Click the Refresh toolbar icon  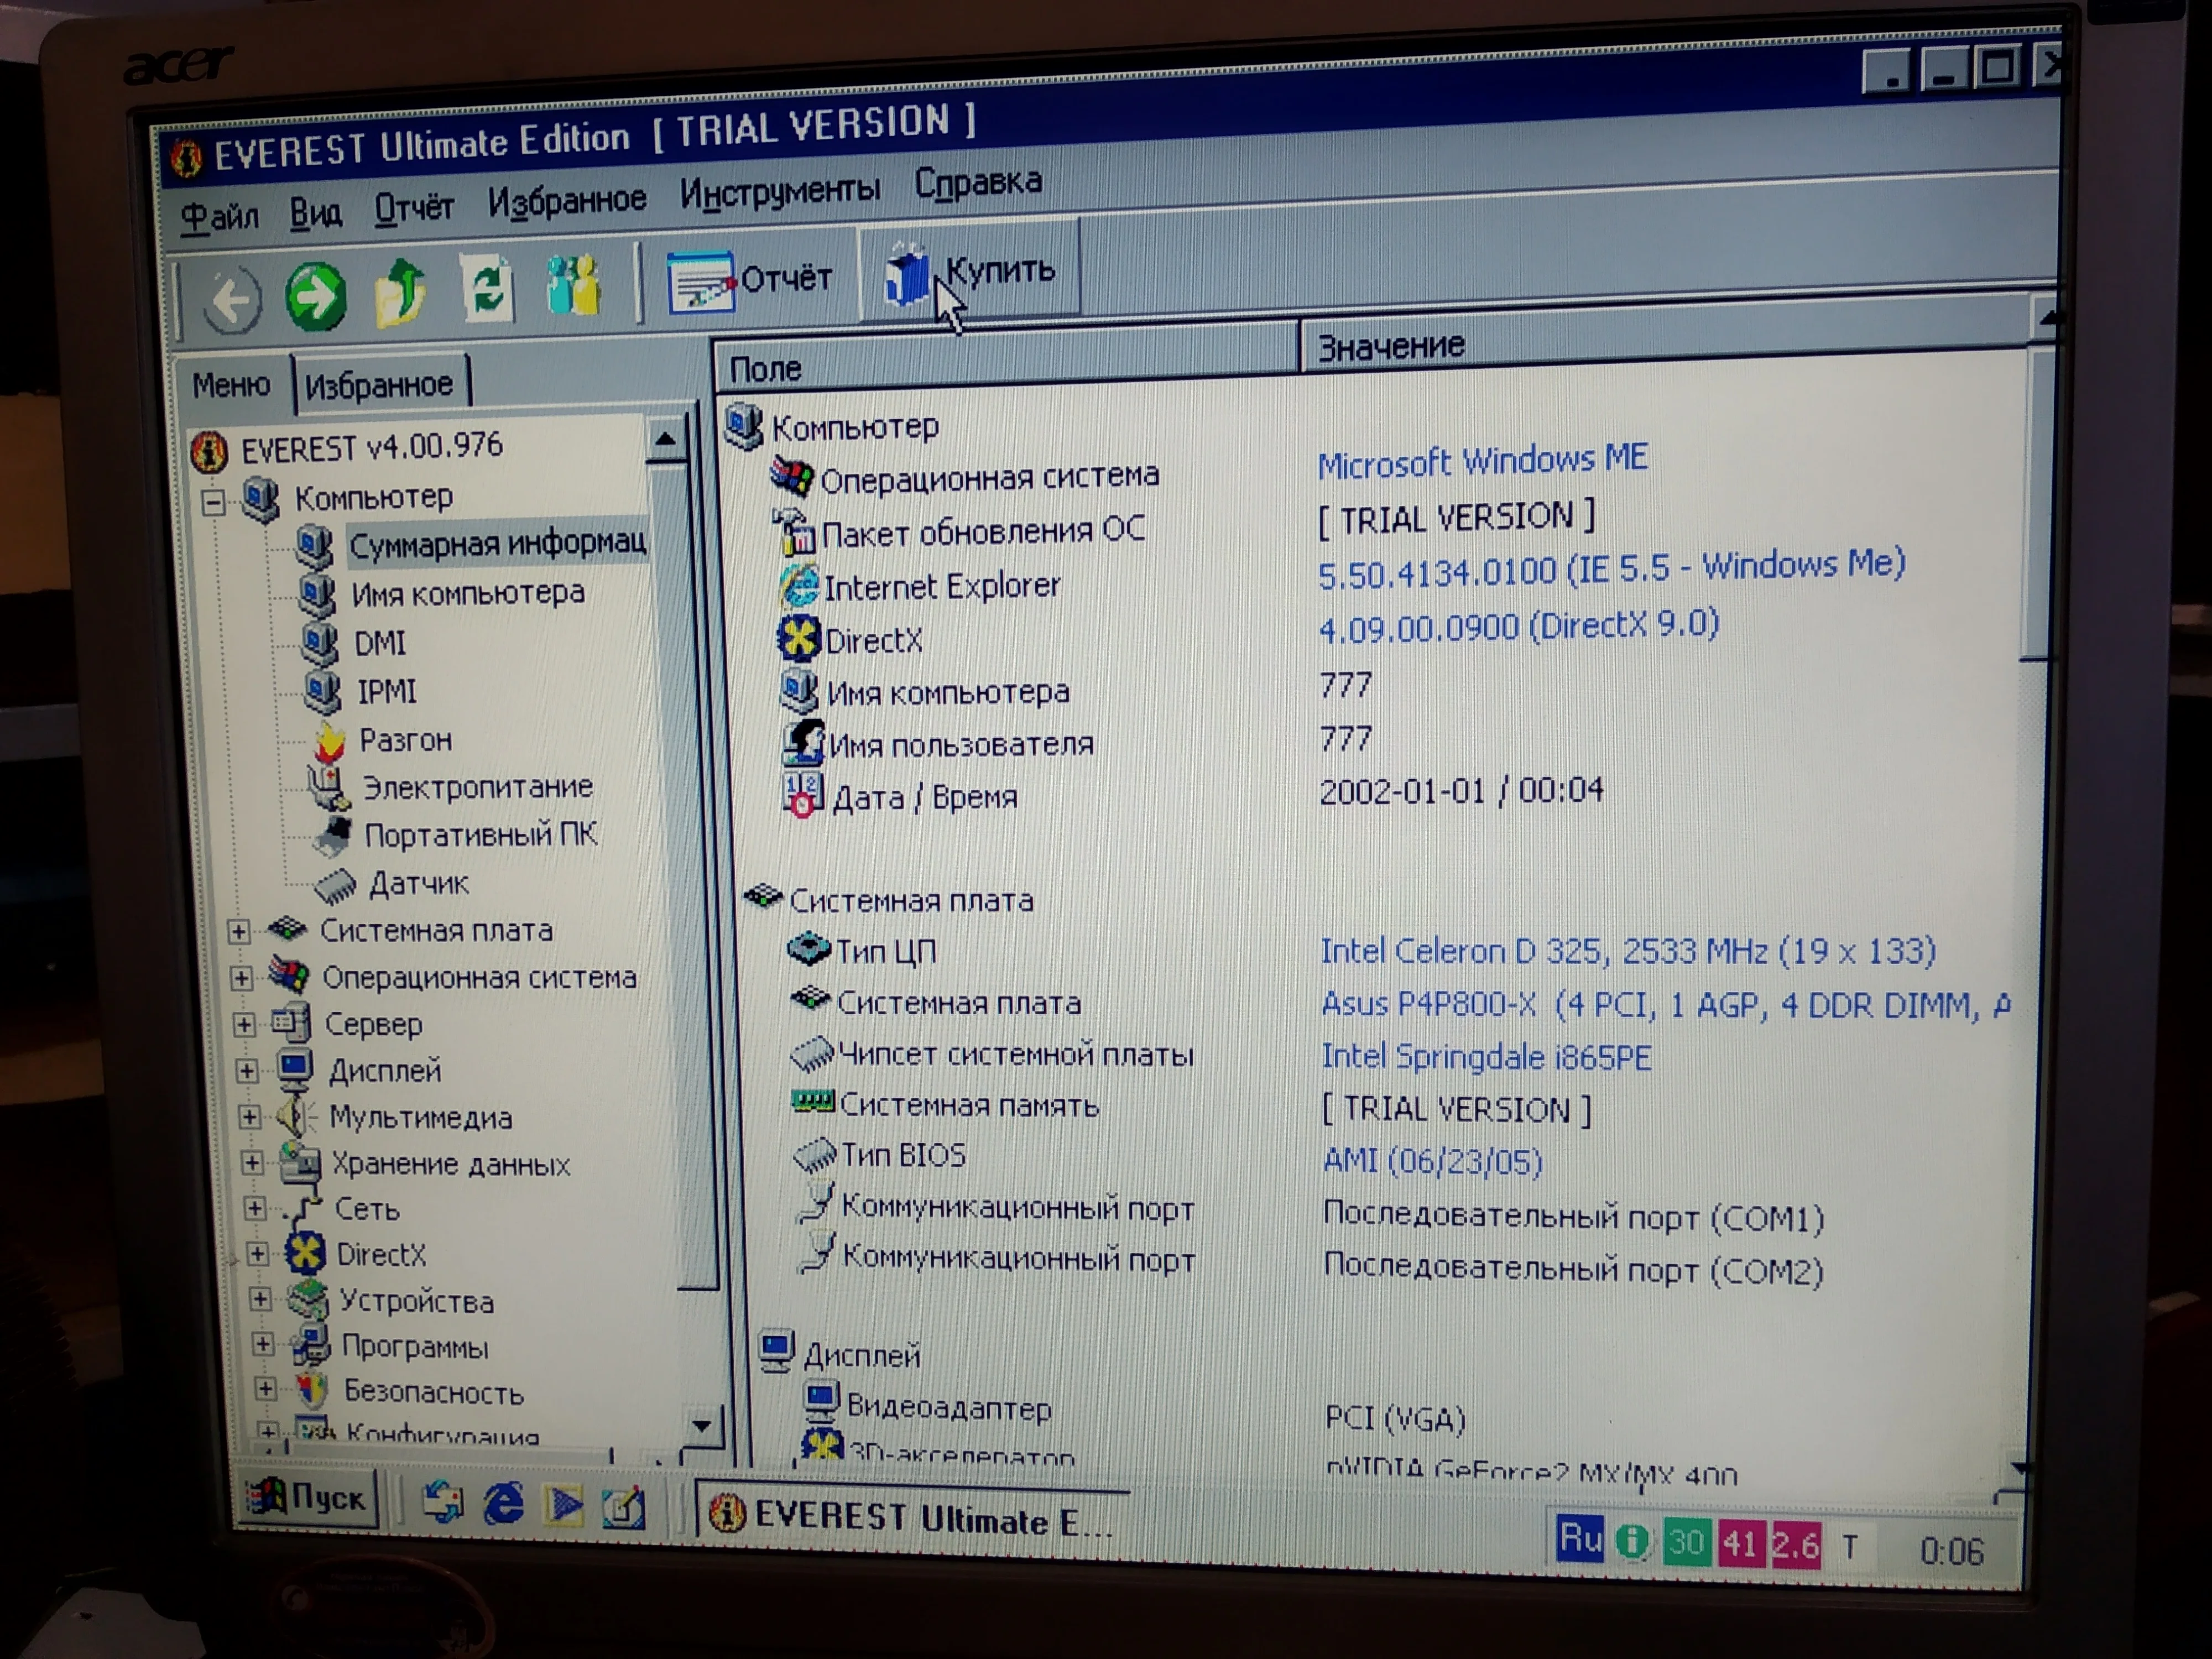pos(487,289)
